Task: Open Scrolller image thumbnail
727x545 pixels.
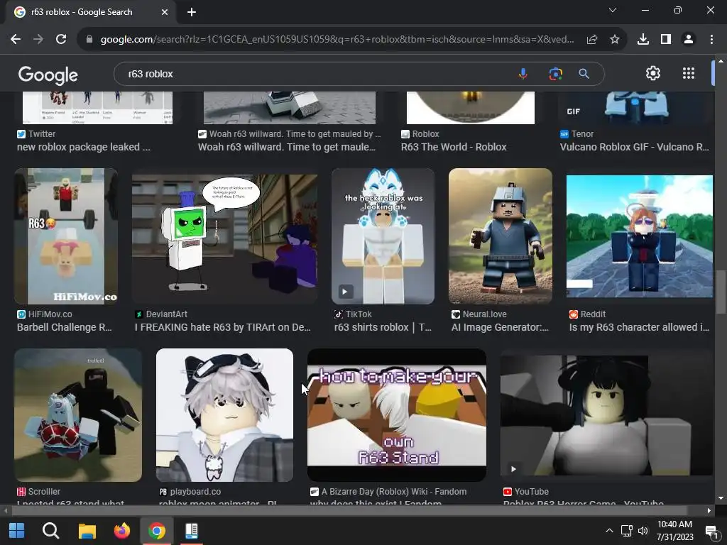Action: (78, 414)
